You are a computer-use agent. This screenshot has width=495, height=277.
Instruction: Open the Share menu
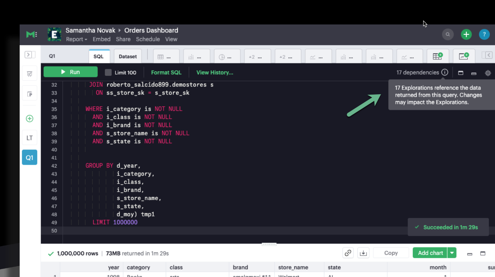(x=123, y=39)
